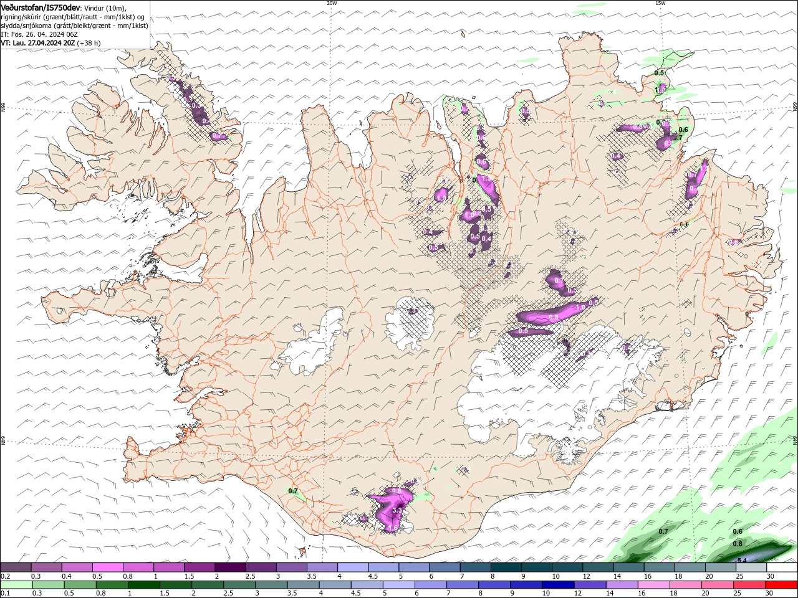This screenshot has height=598, width=798.
Task: Select the bright pink 0.5 legend swatch
Action: [x=107, y=567]
